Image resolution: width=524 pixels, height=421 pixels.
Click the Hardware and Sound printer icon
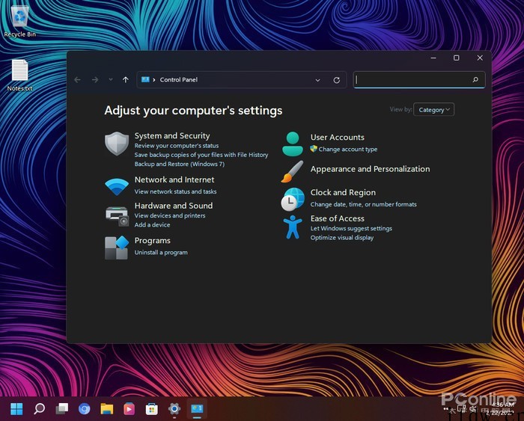point(117,215)
